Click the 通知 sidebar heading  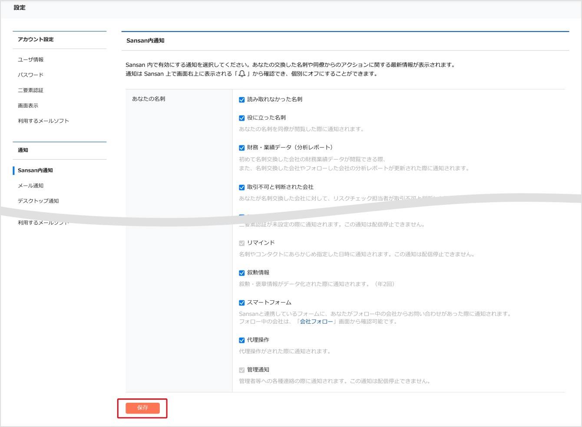pos(23,150)
